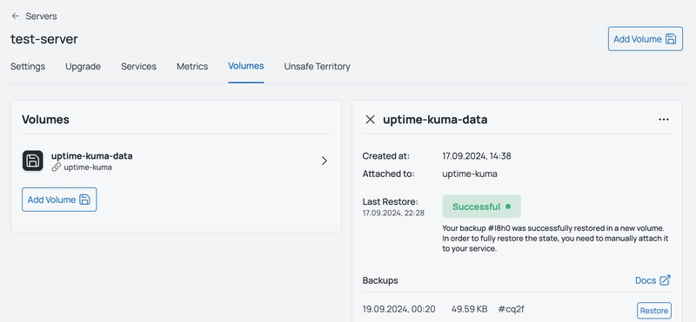Click the restore message mentioning backup #l8h0
Screen dimensions: 696x322
pos(556,239)
